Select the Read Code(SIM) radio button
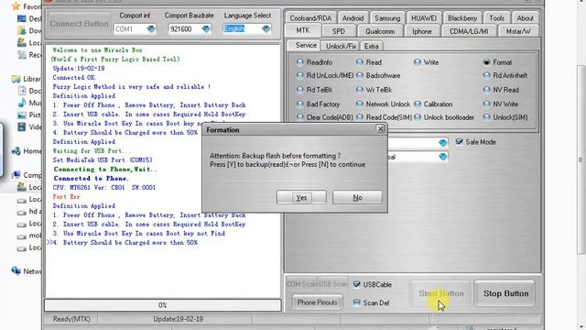This screenshot has height=330, width=586. coord(360,117)
